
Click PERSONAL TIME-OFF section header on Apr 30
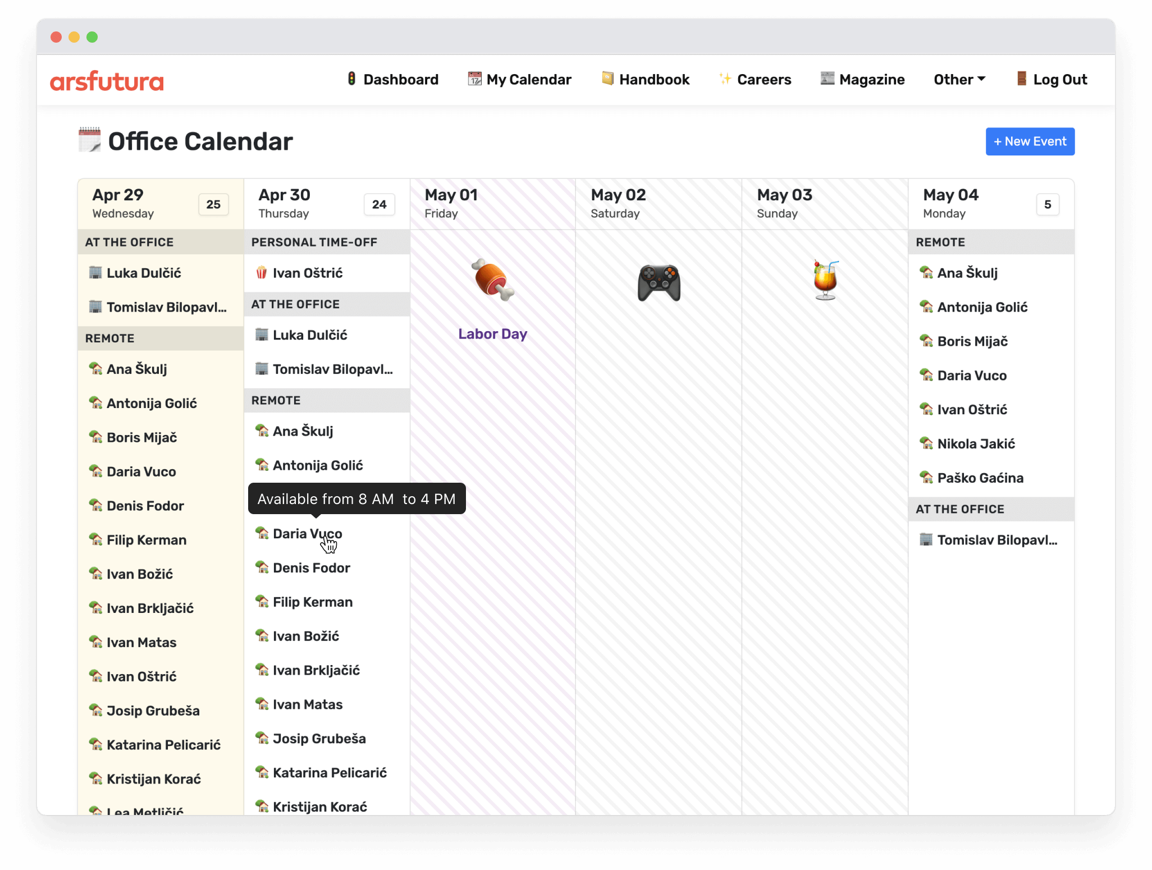(x=327, y=242)
